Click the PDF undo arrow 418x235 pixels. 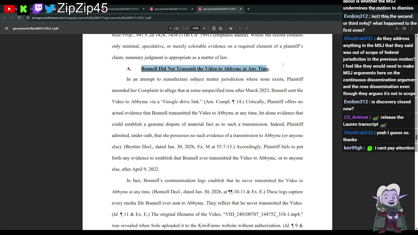240,28
